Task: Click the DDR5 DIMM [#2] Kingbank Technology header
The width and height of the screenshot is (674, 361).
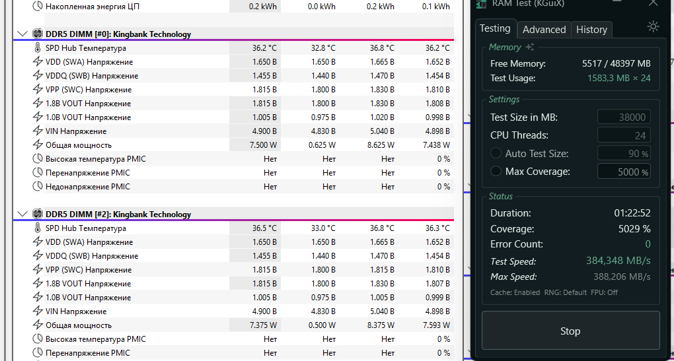Action: click(x=118, y=214)
